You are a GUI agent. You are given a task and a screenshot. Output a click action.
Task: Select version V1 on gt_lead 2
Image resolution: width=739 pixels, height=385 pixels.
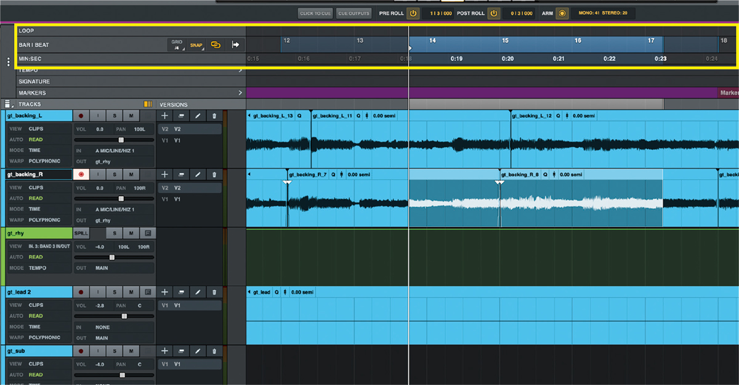(x=190, y=305)
